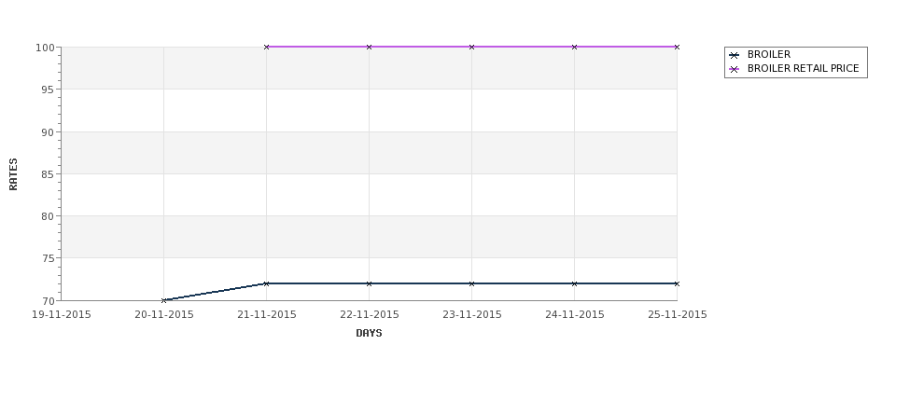Select the retail price point on 21-11-2015

pyautogui.click(x=266, y=47)
